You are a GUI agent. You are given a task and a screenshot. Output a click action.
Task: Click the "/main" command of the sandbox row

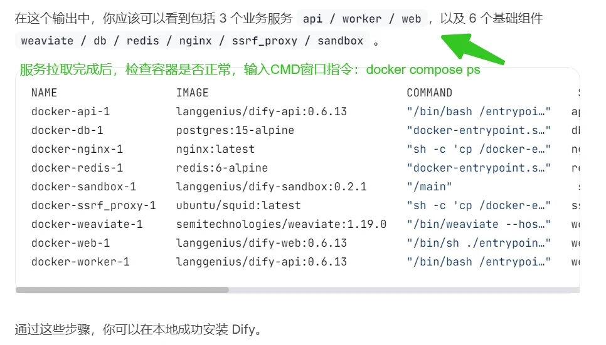pos(429,187)
